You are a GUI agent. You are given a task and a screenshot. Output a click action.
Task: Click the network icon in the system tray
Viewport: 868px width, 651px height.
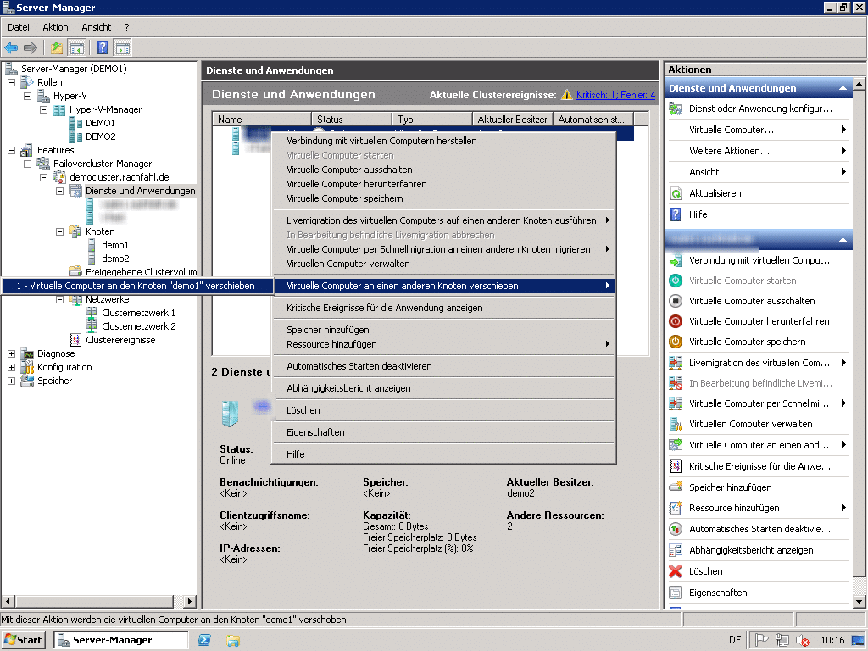pos(782,641)
